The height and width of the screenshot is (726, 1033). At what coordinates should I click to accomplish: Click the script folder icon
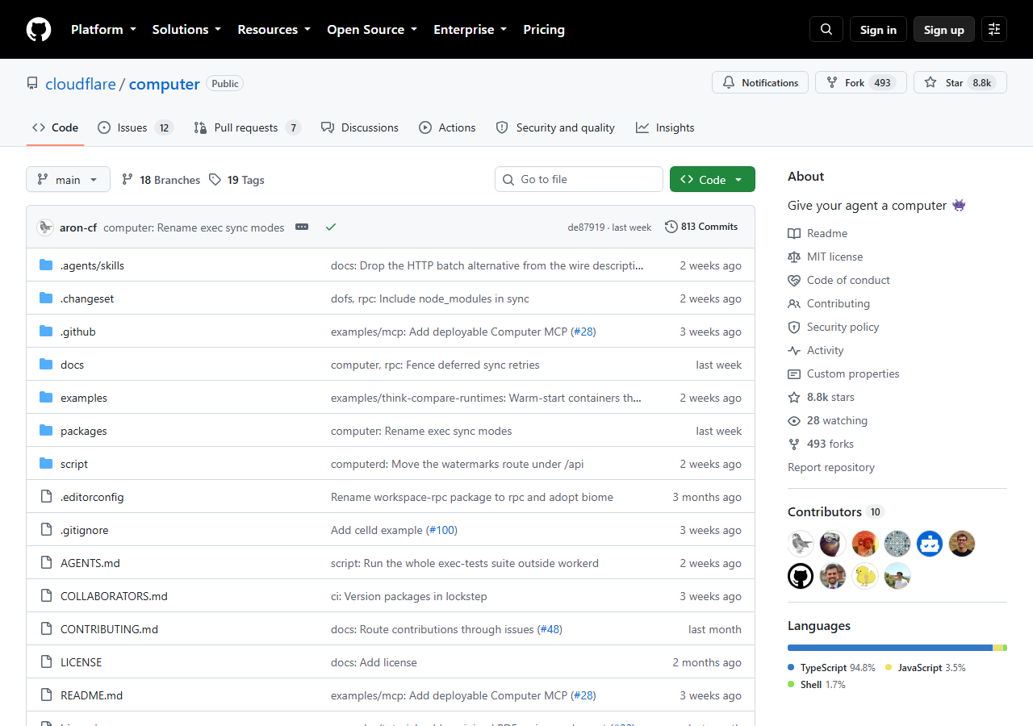click(46, 464)
